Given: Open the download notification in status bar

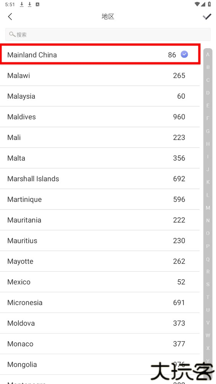Looking at the screenshot, I should click(x=21, y=5).
